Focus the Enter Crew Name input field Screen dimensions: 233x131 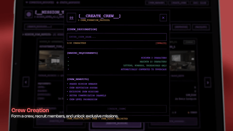pos(116,37)
